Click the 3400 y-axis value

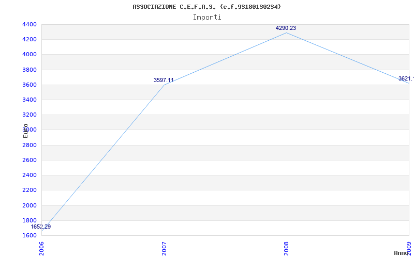point(29,100)
